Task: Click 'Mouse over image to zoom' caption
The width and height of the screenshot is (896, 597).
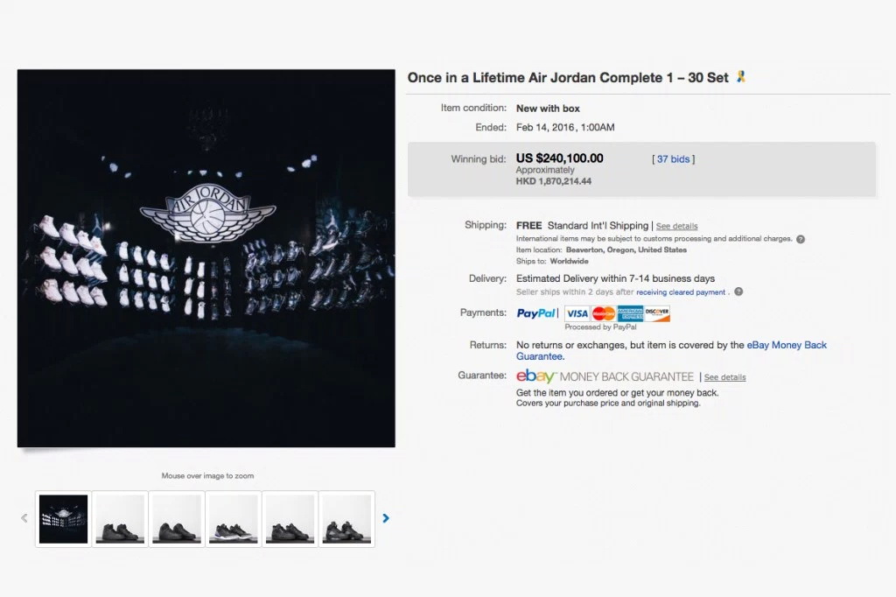Action: point(207,476)
